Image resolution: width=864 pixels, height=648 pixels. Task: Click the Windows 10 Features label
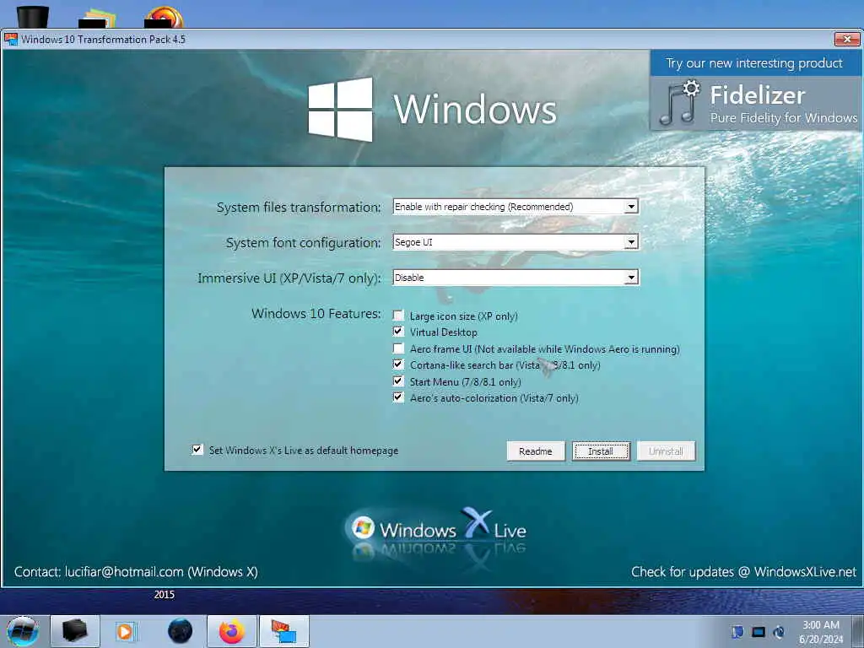click(x=316, y=314)
